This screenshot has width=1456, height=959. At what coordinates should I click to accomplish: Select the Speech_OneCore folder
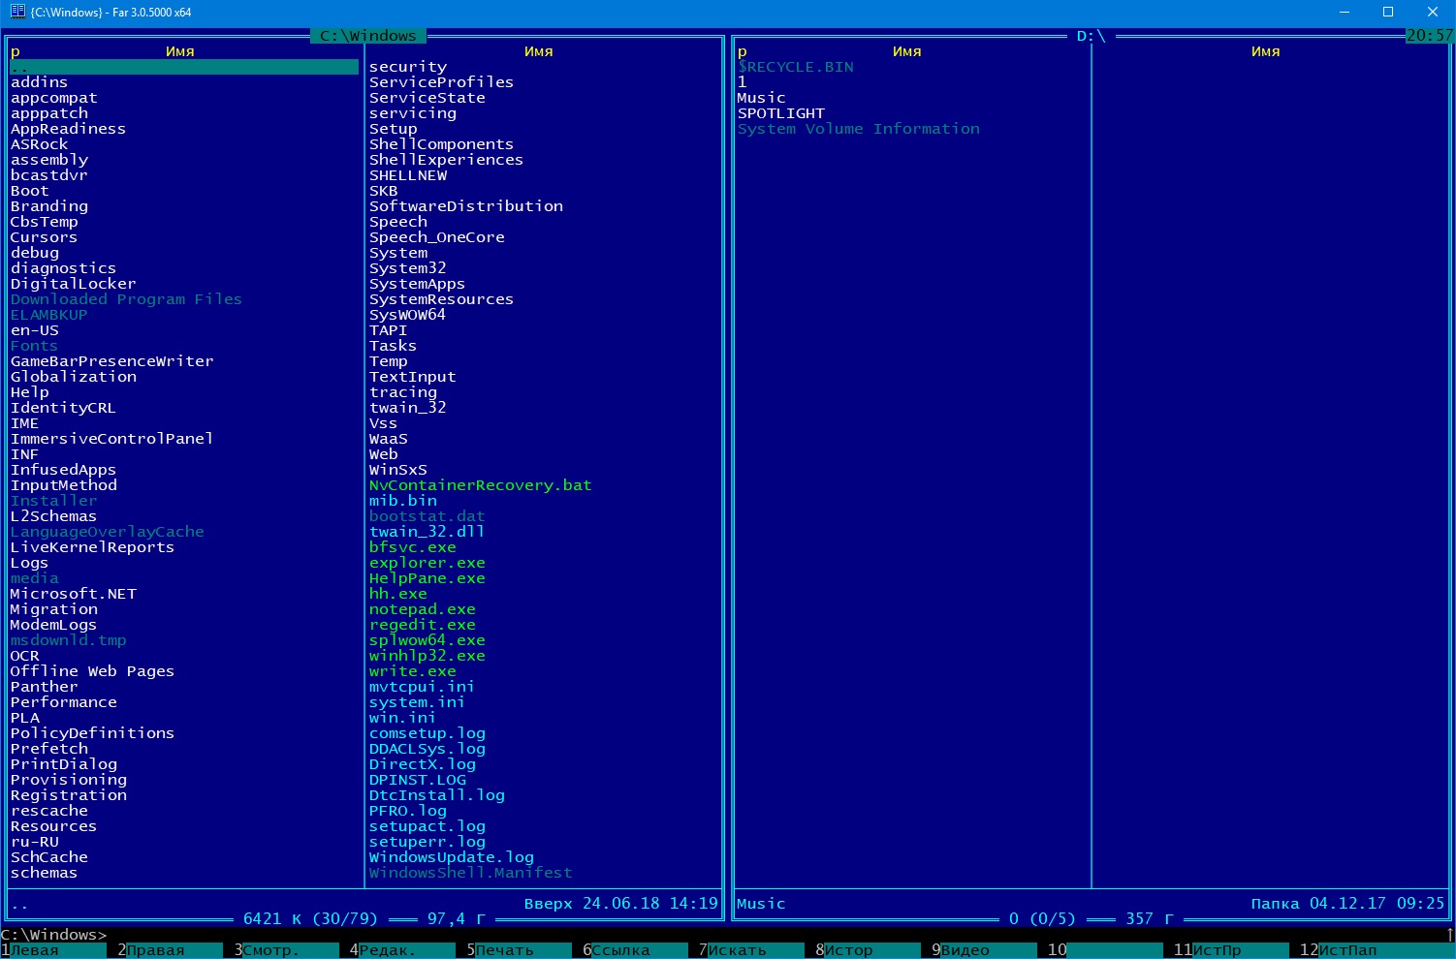click(437, 237)
